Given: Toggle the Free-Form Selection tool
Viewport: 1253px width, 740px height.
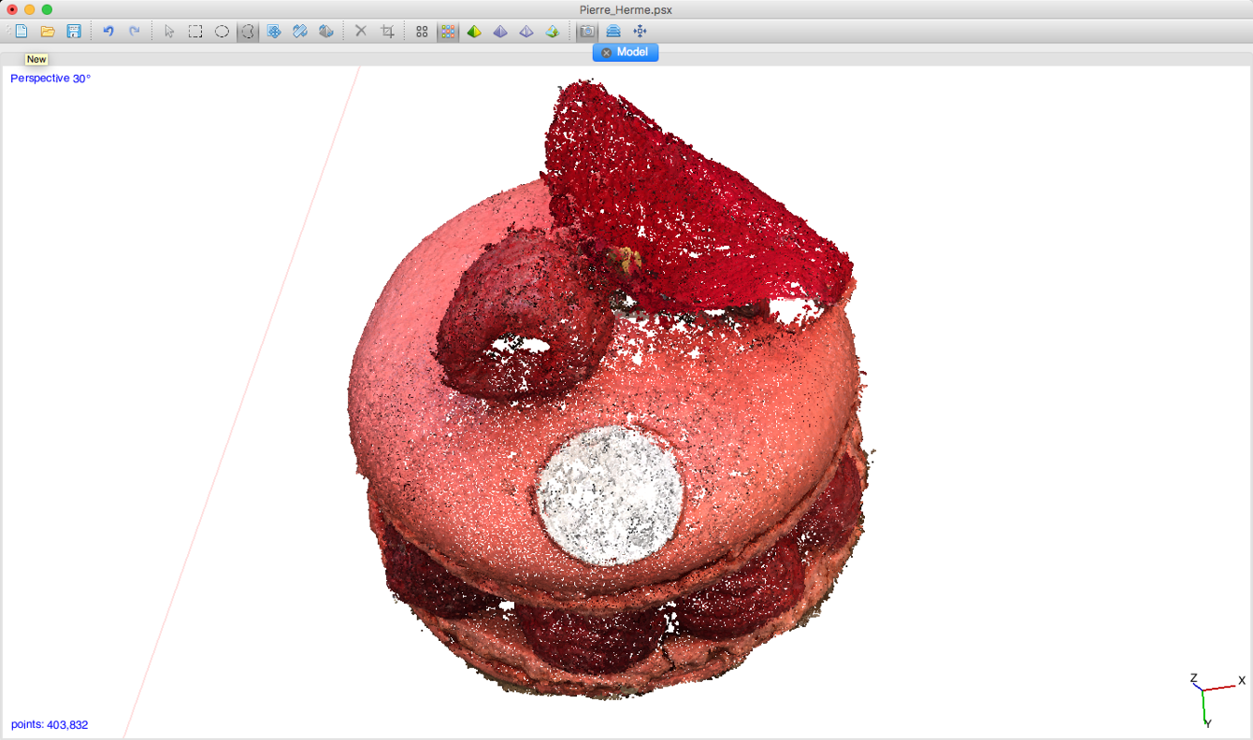Looking at the screenshot, I should [x=248, y=32].
